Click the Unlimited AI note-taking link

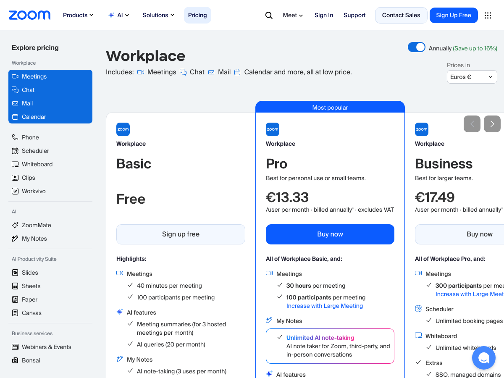(320, 338)
